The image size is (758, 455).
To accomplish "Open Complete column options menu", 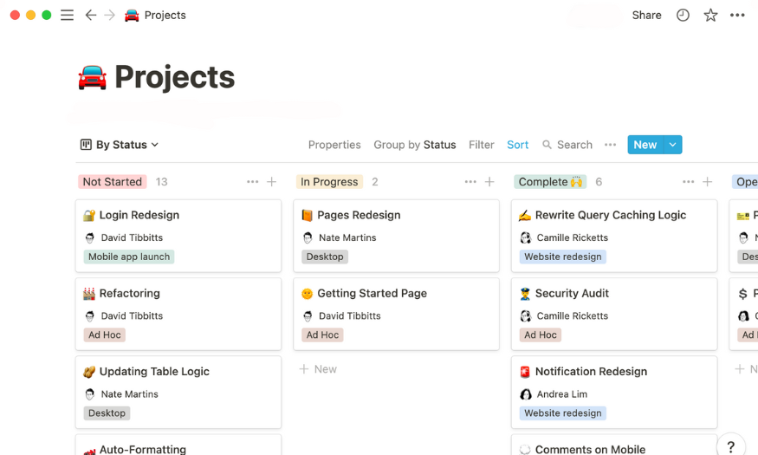I will click(x=689, y=182).
